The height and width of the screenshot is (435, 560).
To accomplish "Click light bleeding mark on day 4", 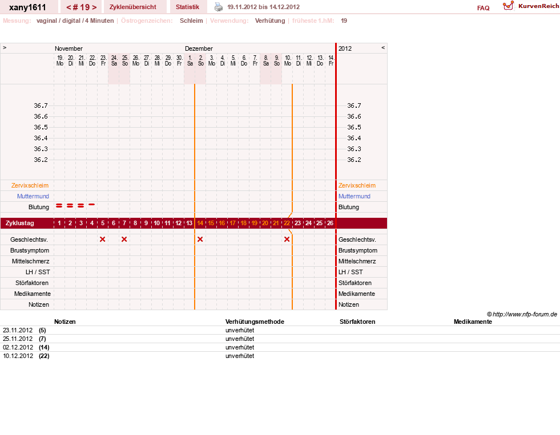I will (x=92, y=205).
